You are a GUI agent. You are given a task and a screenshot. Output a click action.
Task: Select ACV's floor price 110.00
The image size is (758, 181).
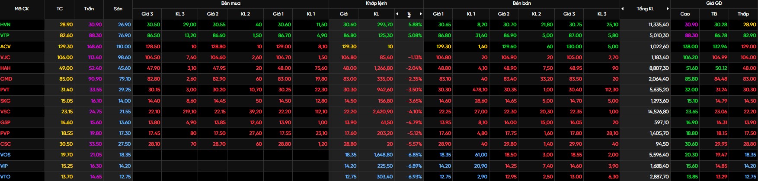[x=123, y=47]
